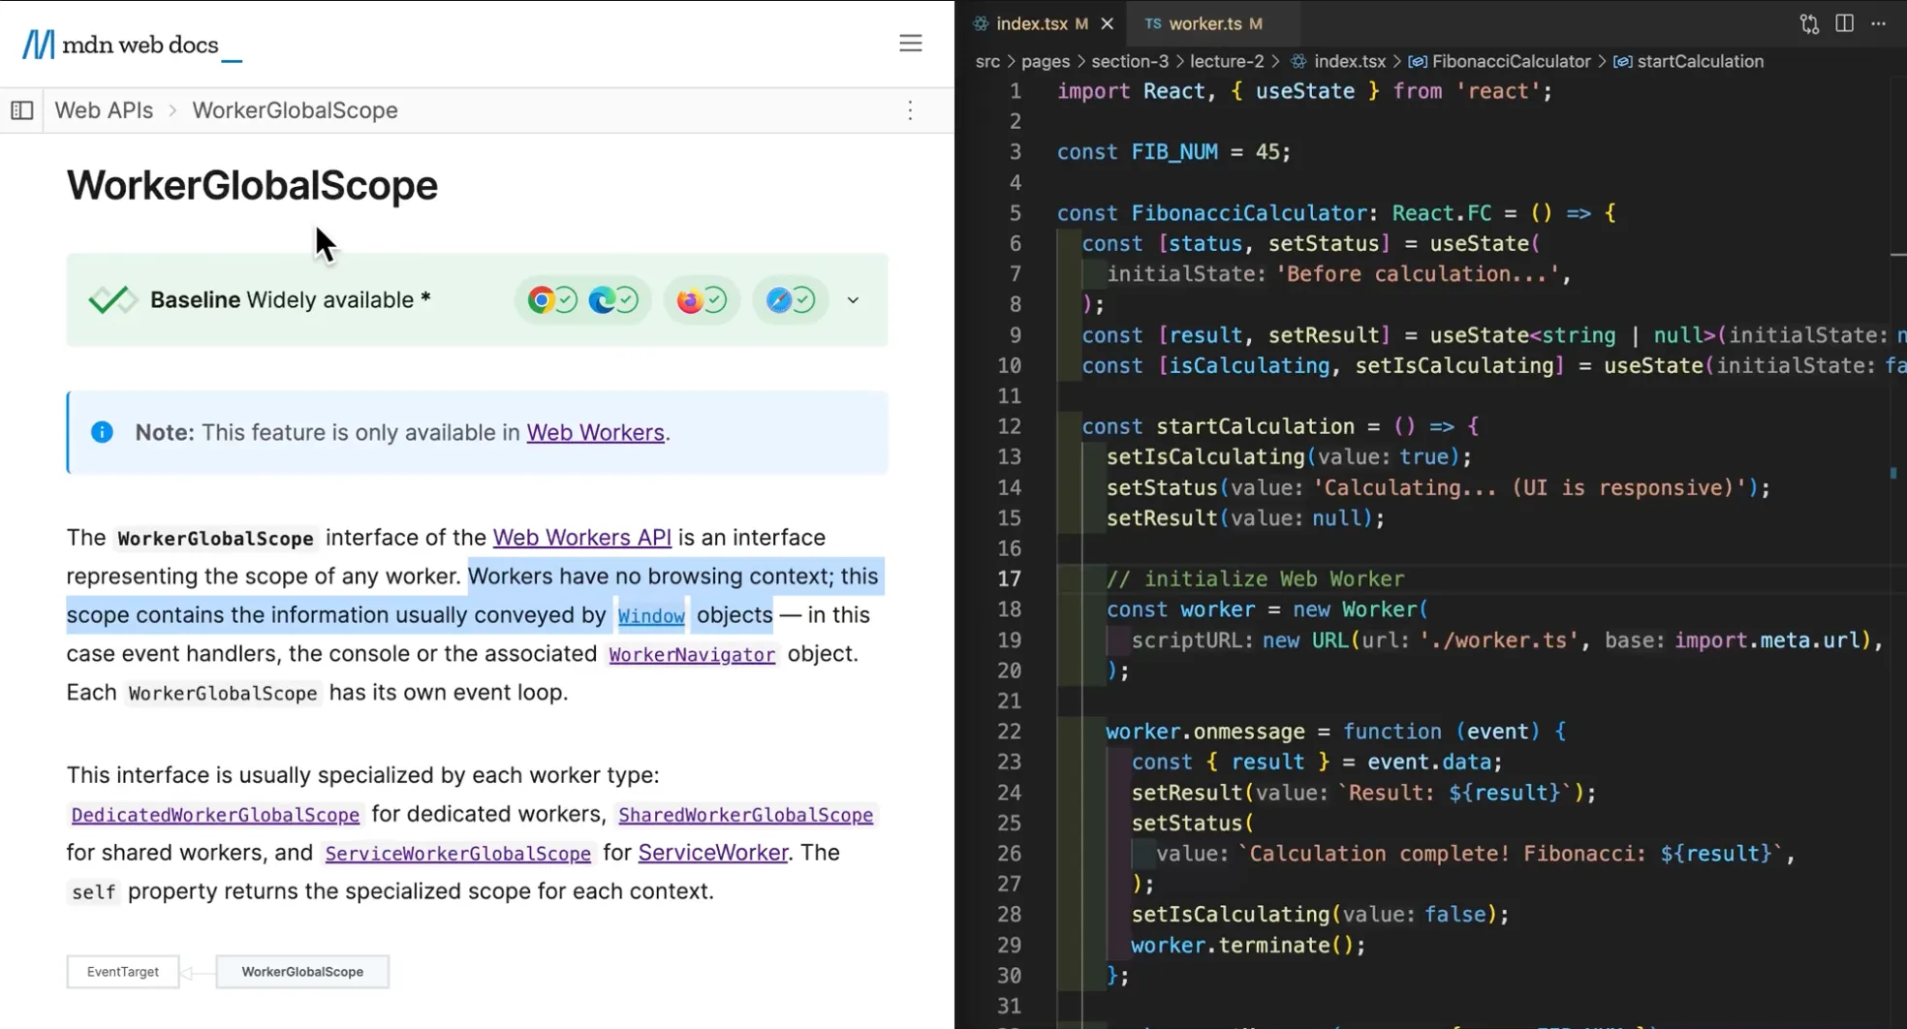Open the article actions three-dot menu
The width and height of the screenshot is (1907, 1029).
click(x=910, y=110)
